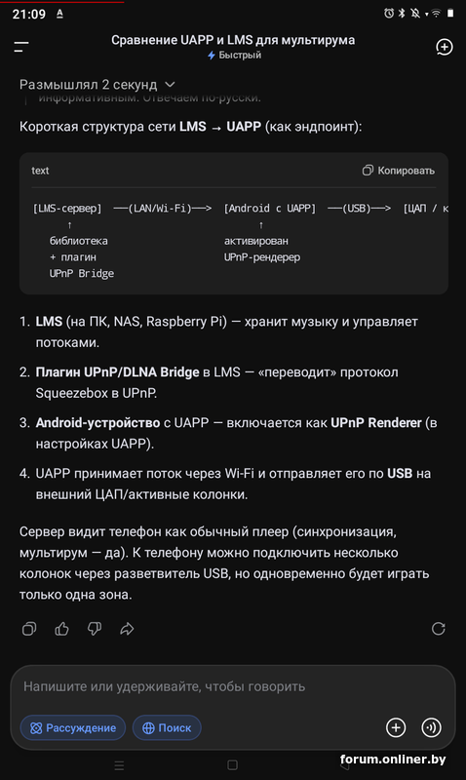Dislike the response with thumbs down
The height and width of the screenshot is (780, 466).
(95, 629)
